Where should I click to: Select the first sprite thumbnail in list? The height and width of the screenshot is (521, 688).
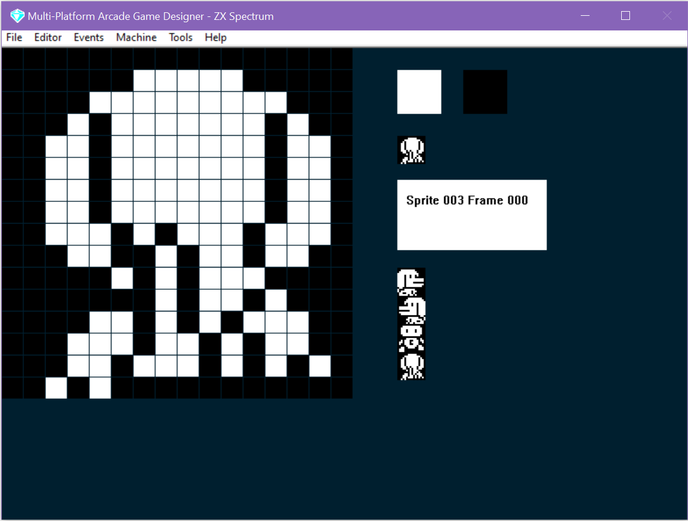pos(411,282)
